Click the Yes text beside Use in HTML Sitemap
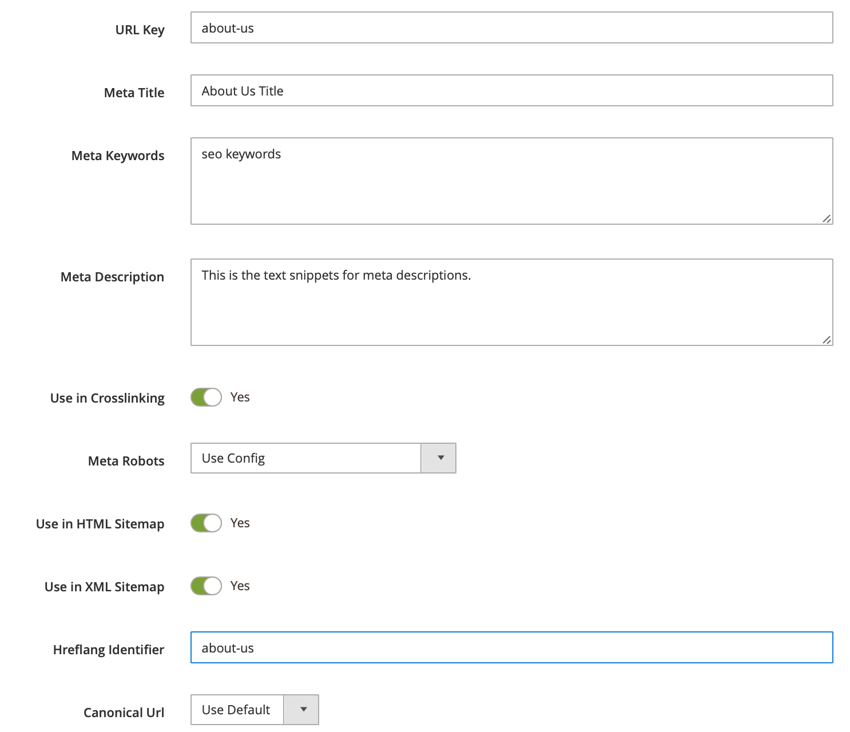The width and height of the screenshot is (850, 732). pyautogui.click(x=240, y=523)
